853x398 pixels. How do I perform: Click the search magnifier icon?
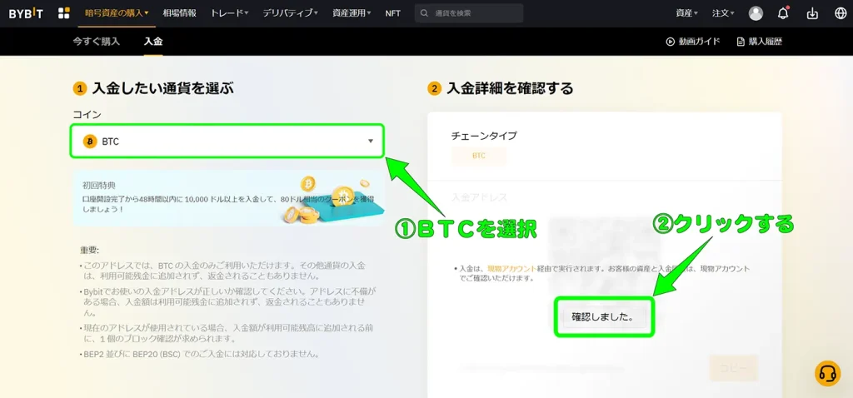pos(425,13)
